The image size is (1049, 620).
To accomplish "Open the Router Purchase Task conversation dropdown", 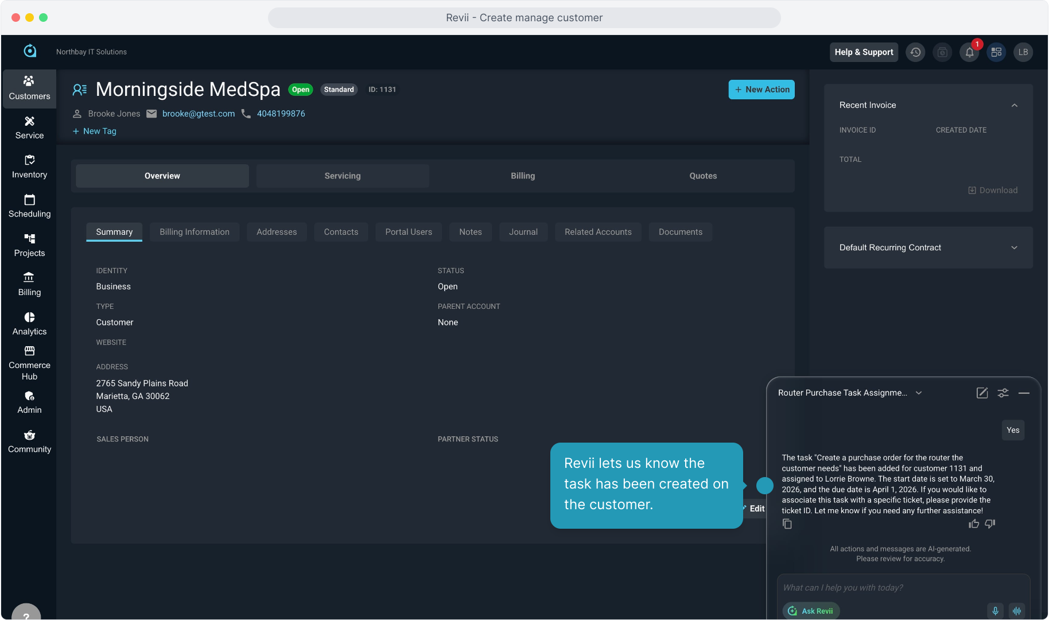I will coord(919,393).
